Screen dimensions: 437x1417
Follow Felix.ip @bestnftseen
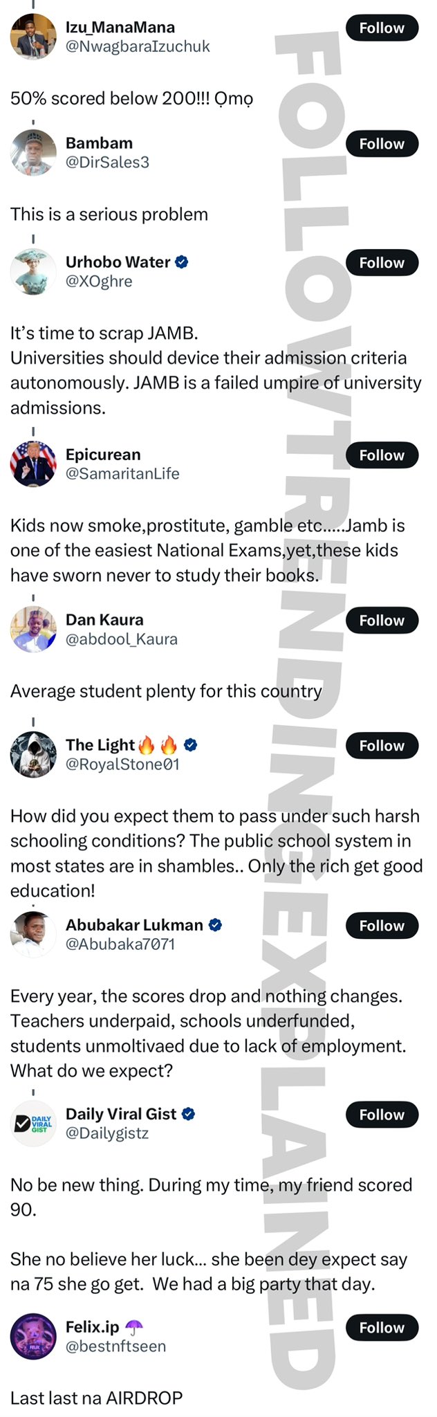382,1328
